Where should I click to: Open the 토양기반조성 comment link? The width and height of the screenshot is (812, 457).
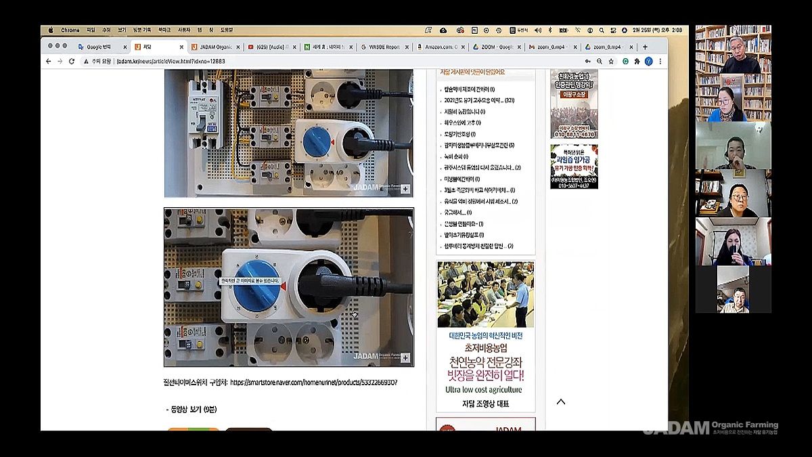pyautogui.click(x=459, y=134)
